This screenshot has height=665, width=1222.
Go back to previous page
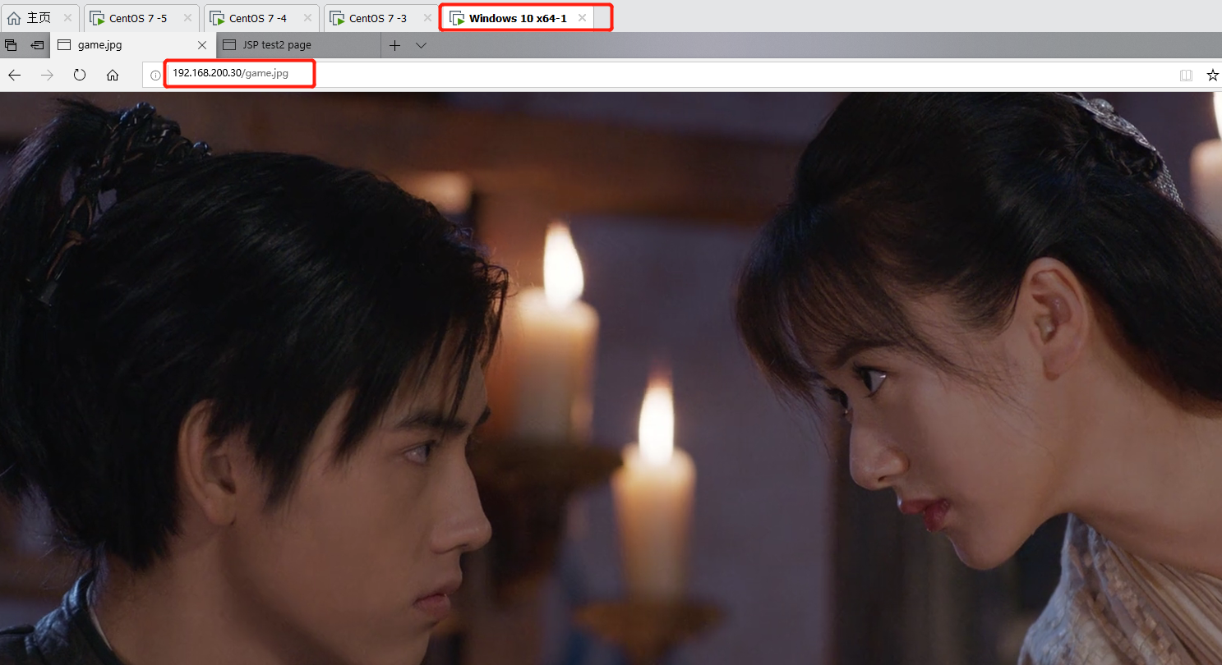(14, 75)
